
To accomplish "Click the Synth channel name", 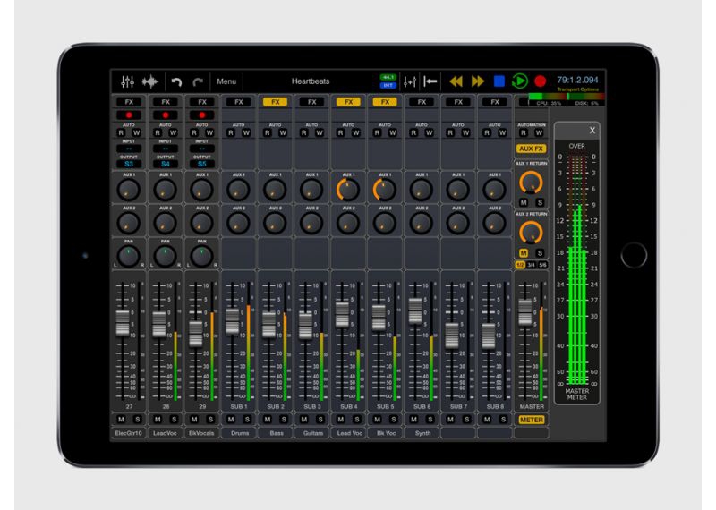I will point(422,433).
